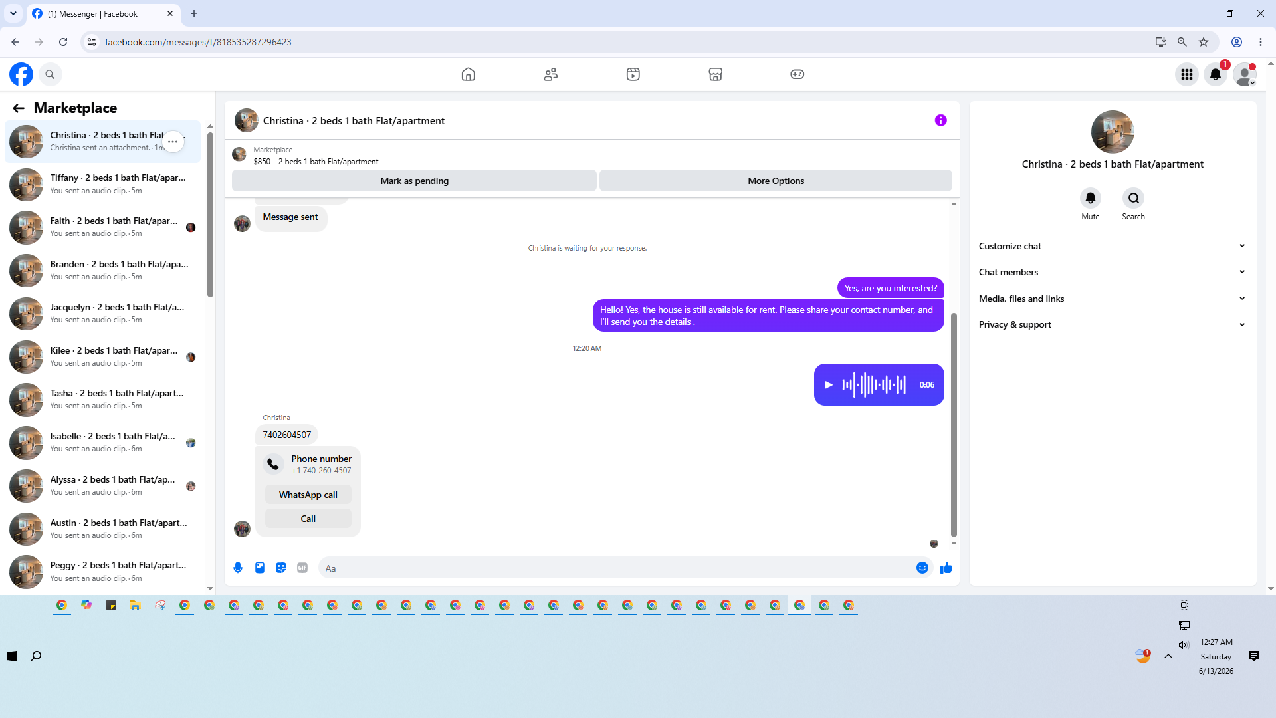Open Windows notification center
The image size is (1276, 718).
1254,656
